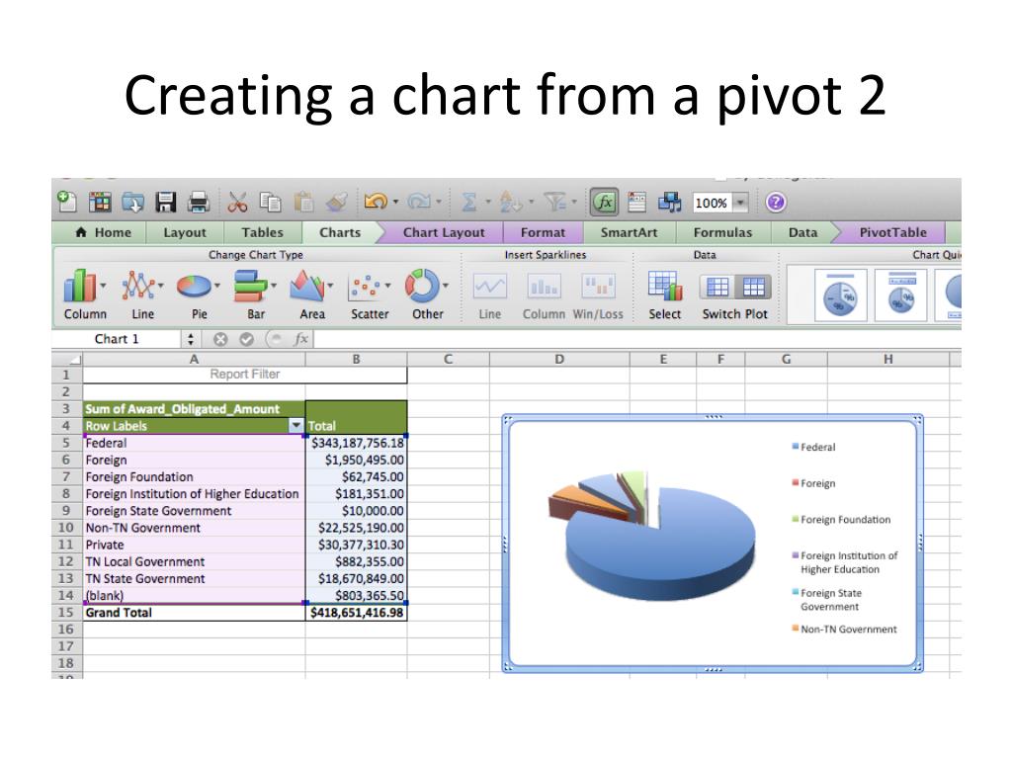Click the Foreign Foundation legend entry
This screenshot has width=1012, height=759.
point(842,519)
